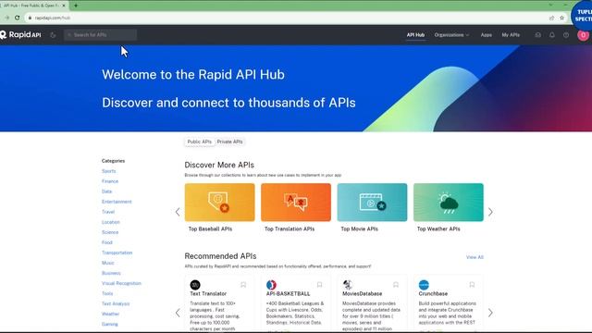The width and height of the screenshot is (592, 333).
Task: Click the Top Weather APIs label
Action: 438,228
